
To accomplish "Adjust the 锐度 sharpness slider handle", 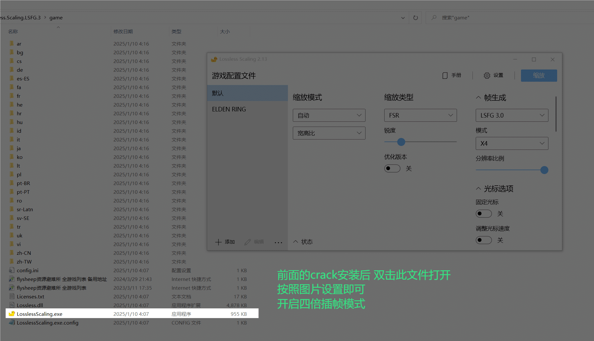I will point(401,142).
